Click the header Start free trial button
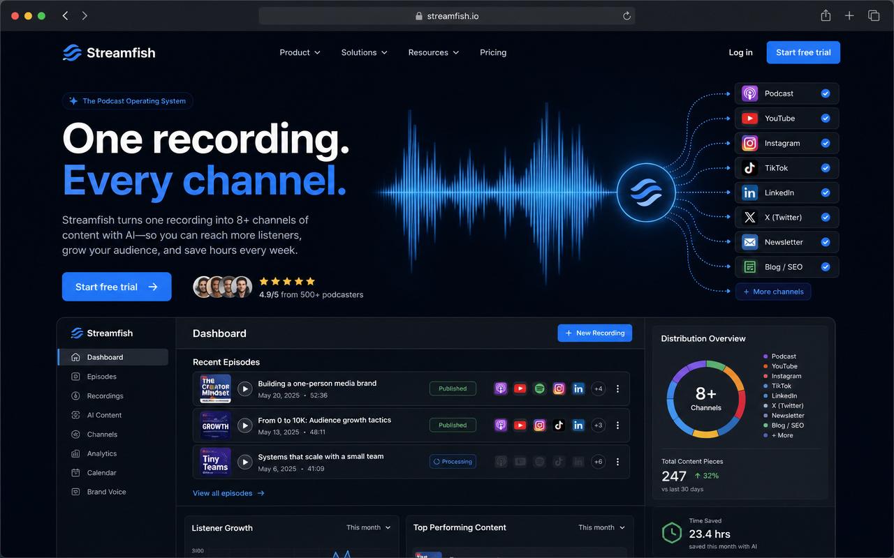This screenshot has width=894, height=558. (x=803, y=52)
